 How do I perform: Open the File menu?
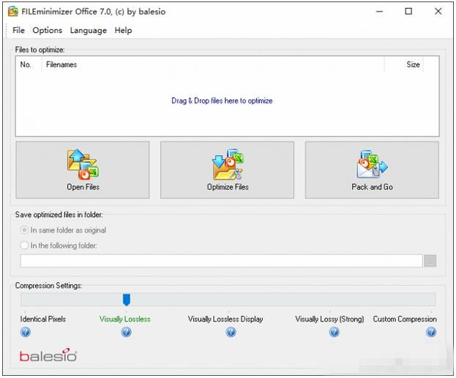pos(18,30)
